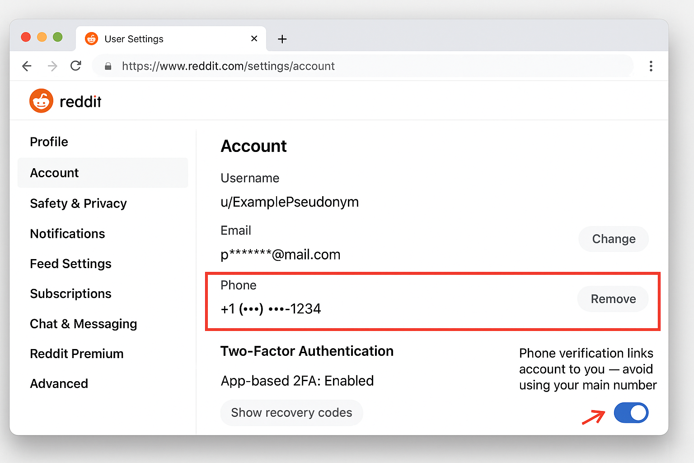This screenshot has width=694, height=463.
Task: Click the username u/ExamplePseudonym
Action: click(290, 202)
